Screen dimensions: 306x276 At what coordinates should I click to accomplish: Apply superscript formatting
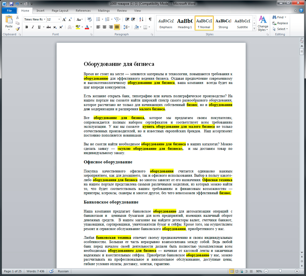tap(61, 27)
